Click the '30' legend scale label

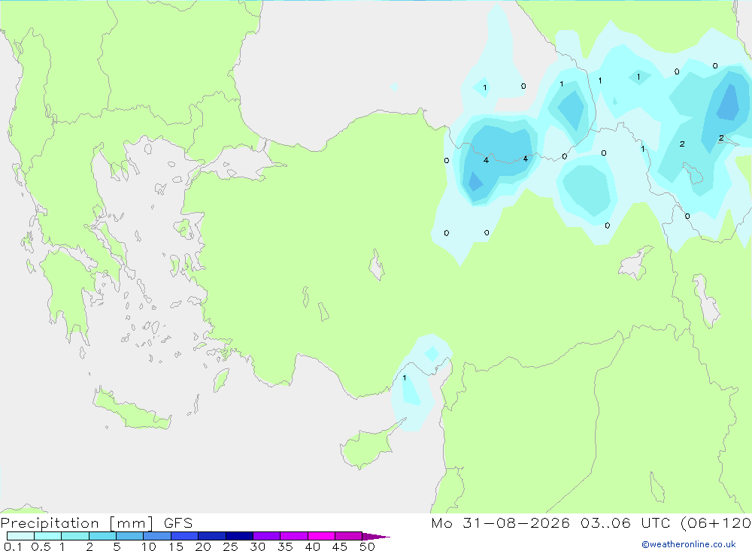point(258,546)
